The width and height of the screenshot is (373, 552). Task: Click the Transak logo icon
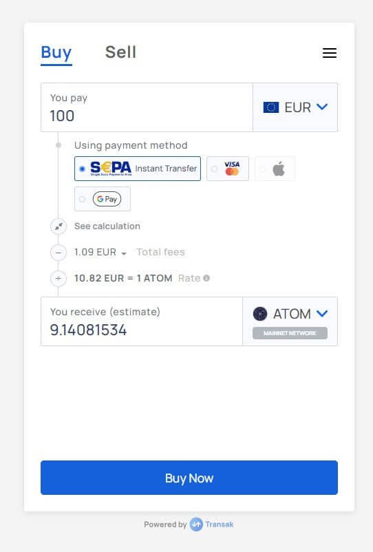pyautogui.click(x=196, y=524)
